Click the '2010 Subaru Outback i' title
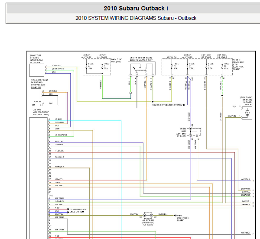 pyautogui.click(x=136, y=8)
